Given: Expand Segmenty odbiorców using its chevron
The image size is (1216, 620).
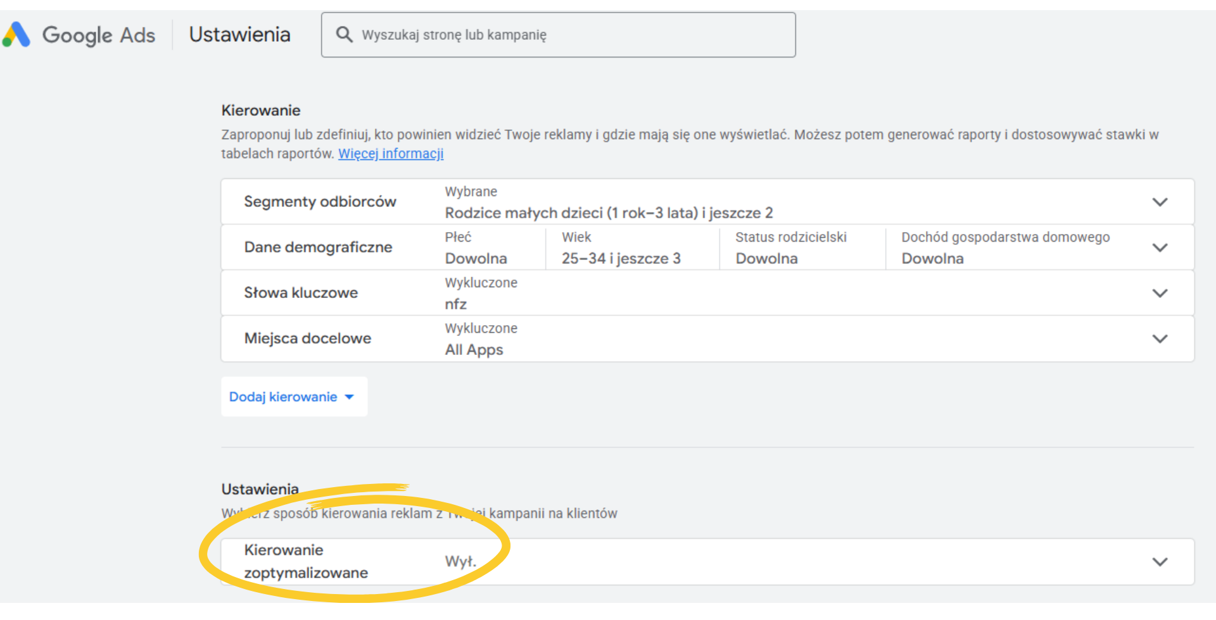Looking at the screenshot, I should click(1159, 202).
